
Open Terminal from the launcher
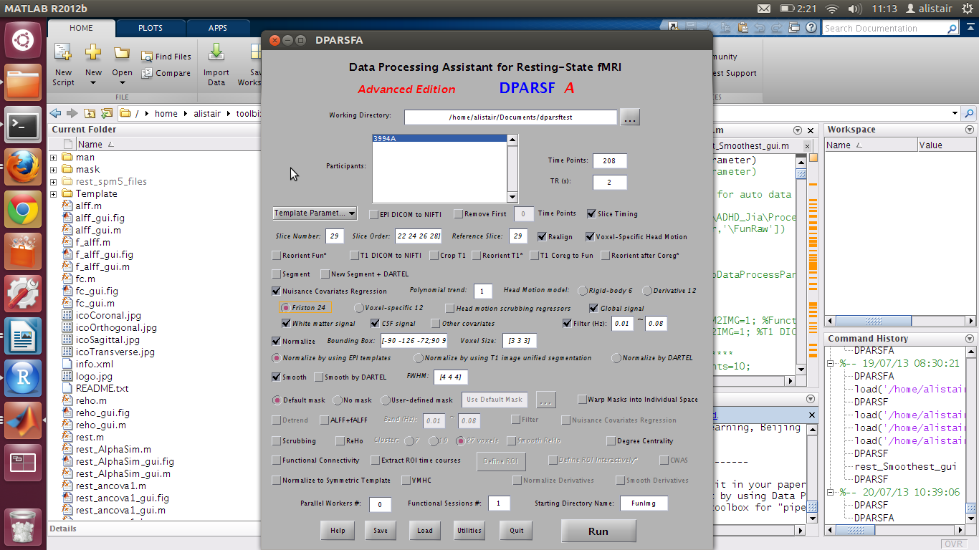click(23, 125)
